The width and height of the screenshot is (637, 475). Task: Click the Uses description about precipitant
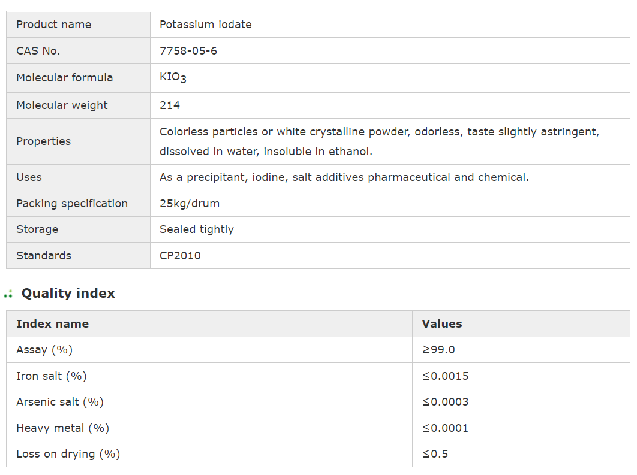tap(344, 177)
